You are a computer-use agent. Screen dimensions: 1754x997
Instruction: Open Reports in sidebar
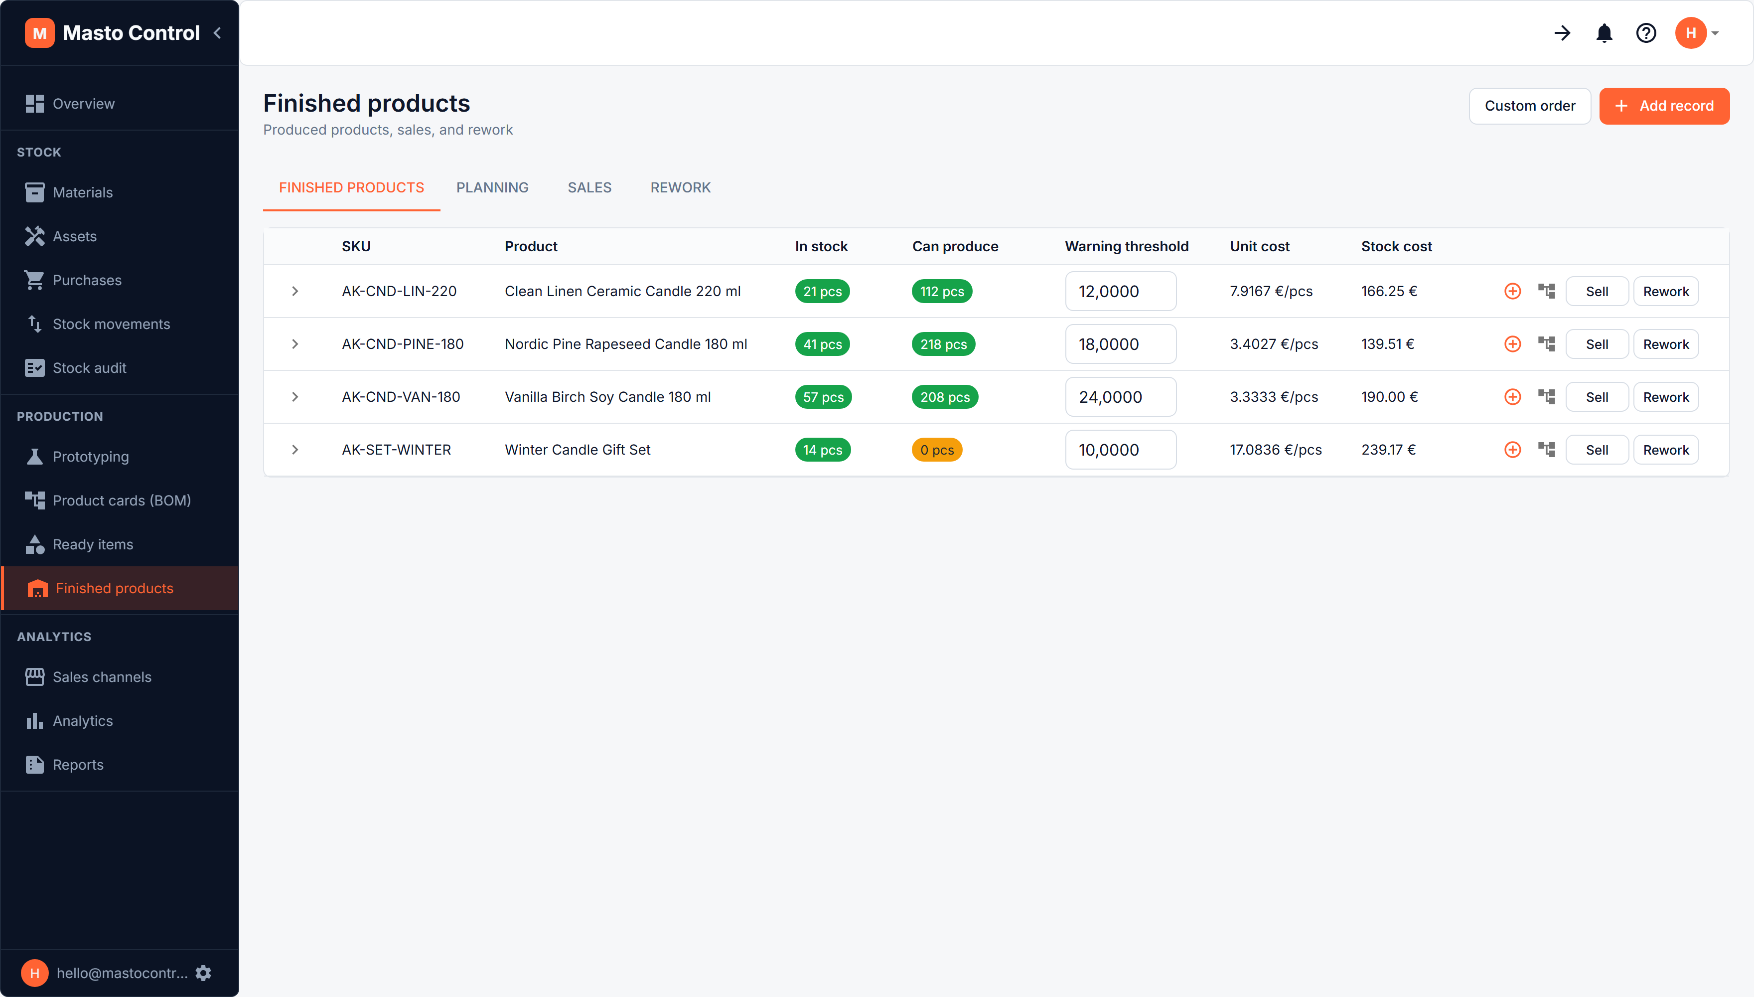(x=120, y=764)
